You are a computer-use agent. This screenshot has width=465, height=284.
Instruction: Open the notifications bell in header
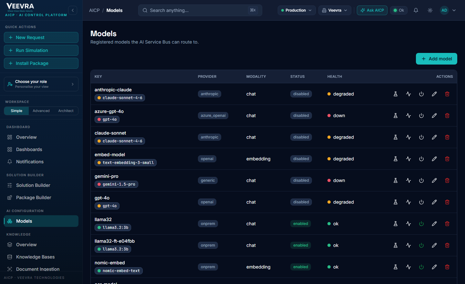pos(416,10)
